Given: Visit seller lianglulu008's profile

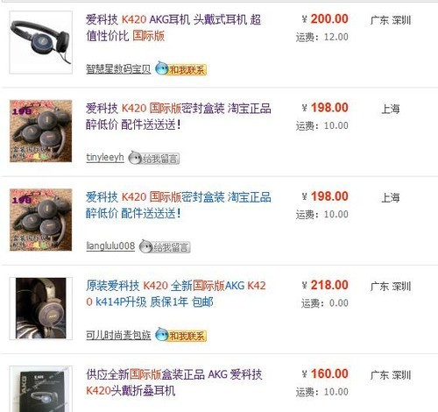Looking at the screenshot, I should click(110, 246).
